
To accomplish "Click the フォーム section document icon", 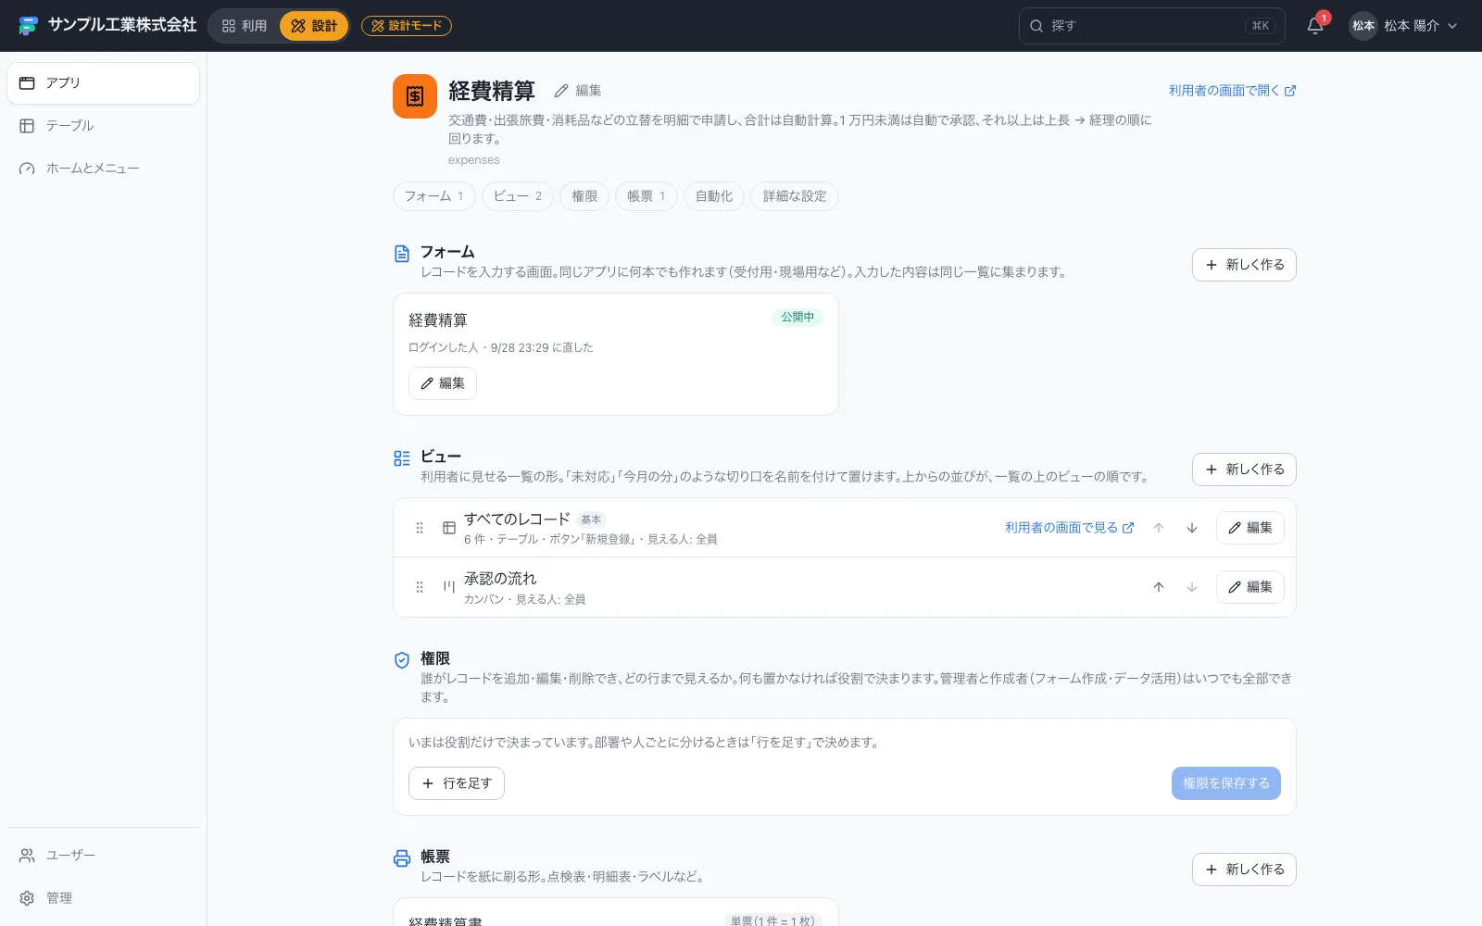I will point(402,254).
